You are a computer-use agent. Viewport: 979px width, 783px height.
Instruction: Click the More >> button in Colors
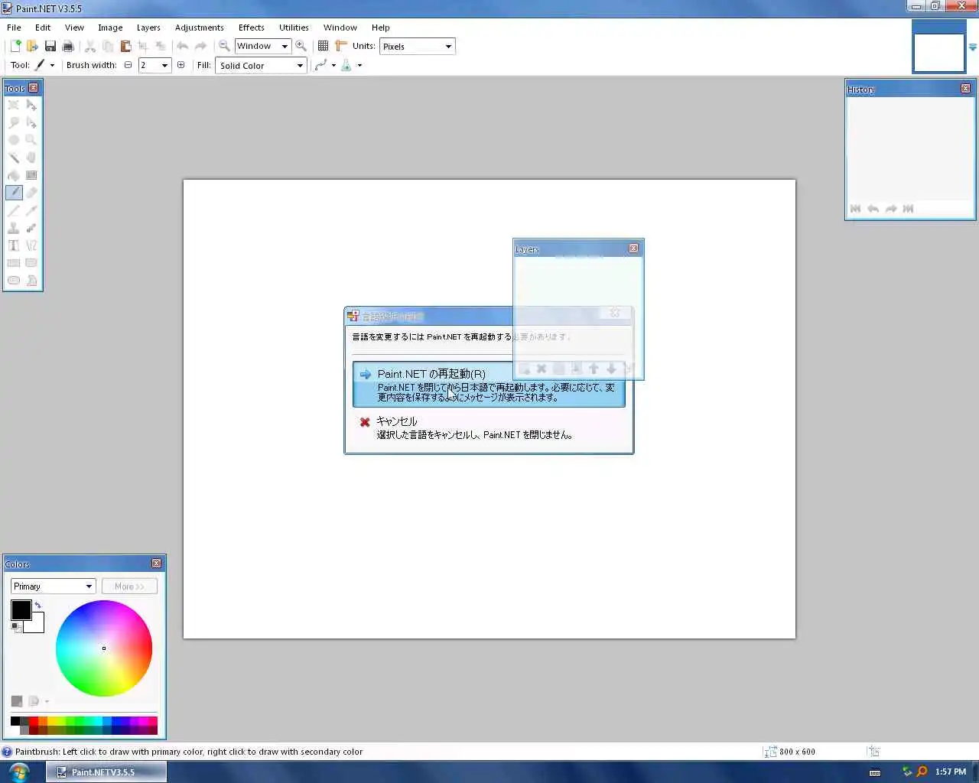tap(129, 586)
